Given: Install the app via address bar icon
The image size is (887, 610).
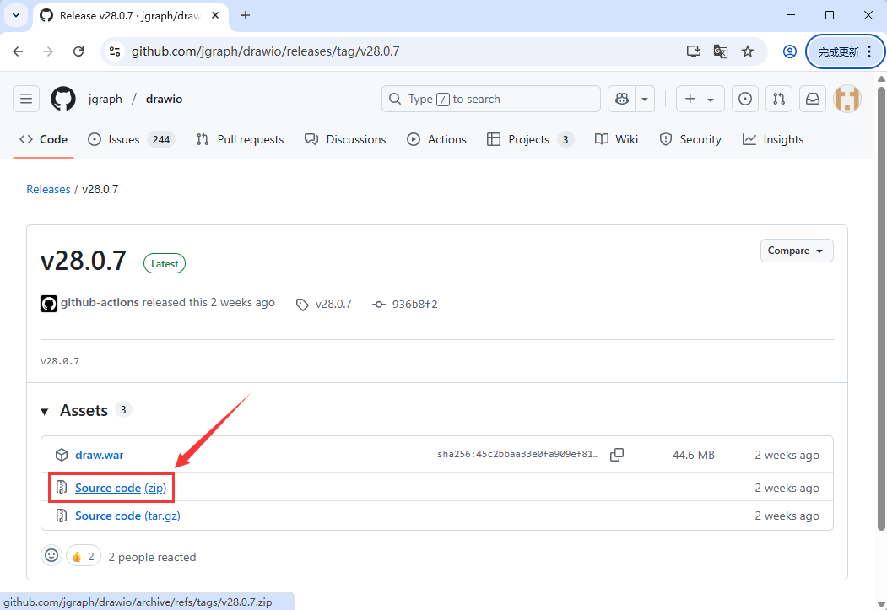Looking at the screenshot, I should (693, 51).
